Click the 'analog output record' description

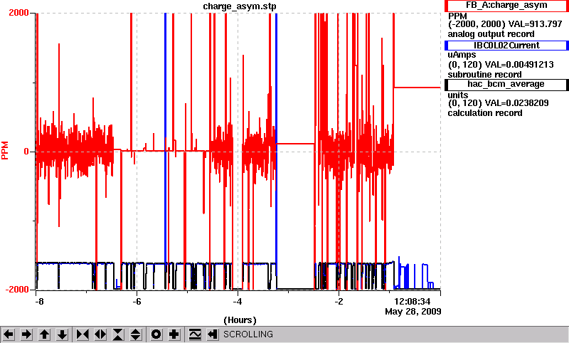point(491,34)
